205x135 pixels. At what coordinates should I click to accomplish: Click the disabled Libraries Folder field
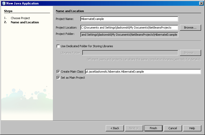(130, 53)
